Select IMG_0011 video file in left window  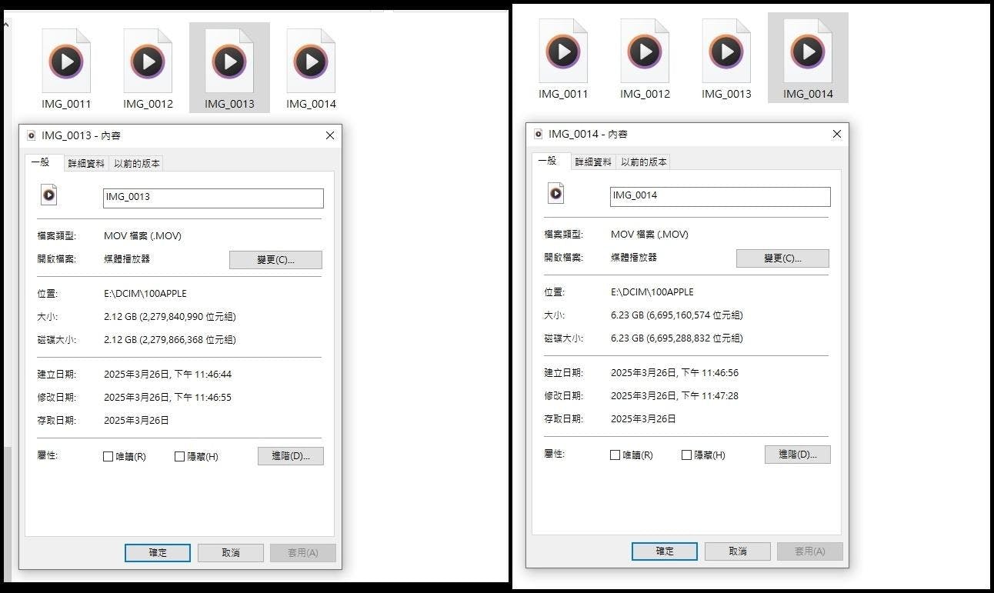(x=66, y=69)
